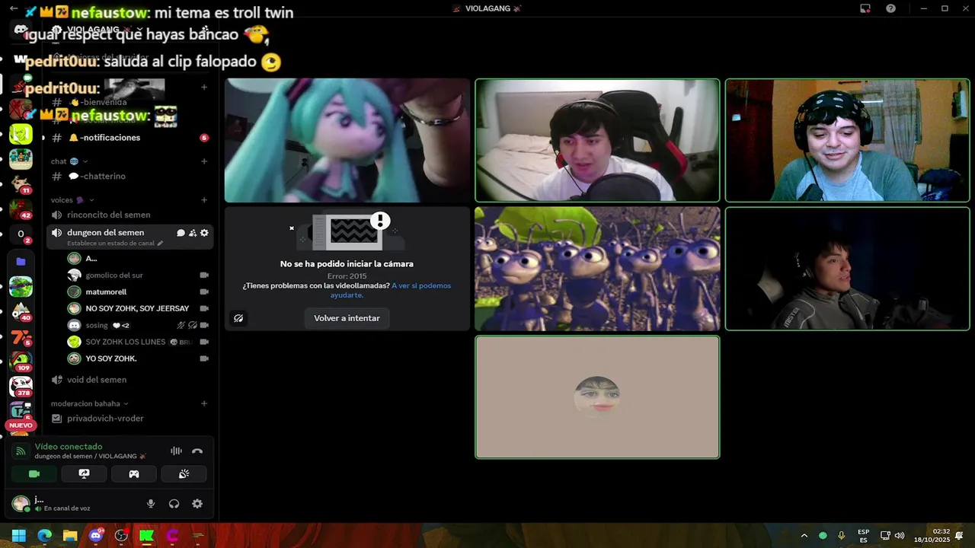Open the green K app in taskbar
975x548 pixels.
[147, 536]
